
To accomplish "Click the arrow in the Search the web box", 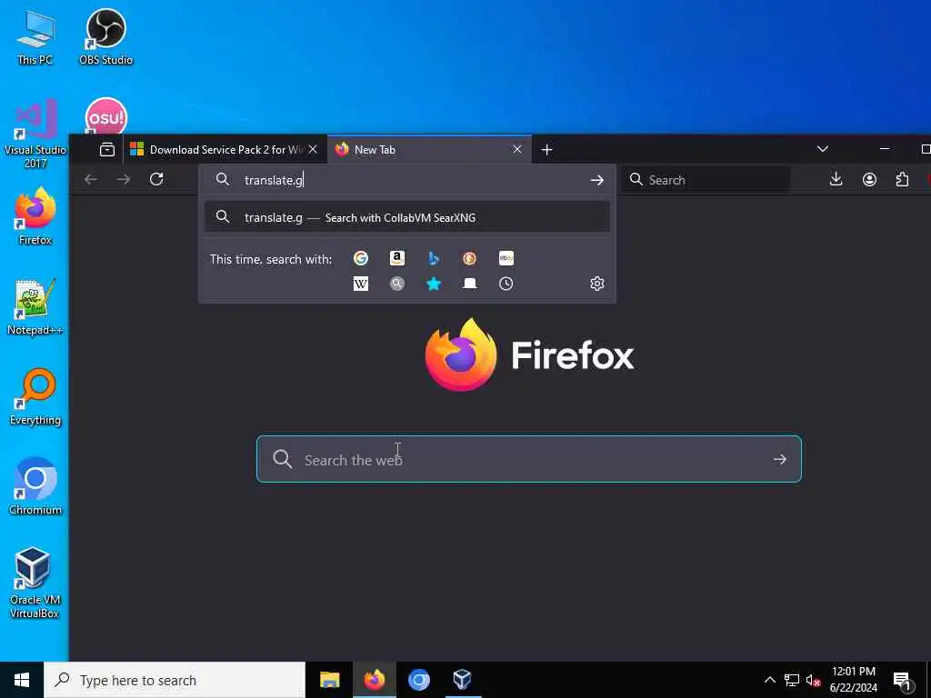I will click(x=779, y=459).
